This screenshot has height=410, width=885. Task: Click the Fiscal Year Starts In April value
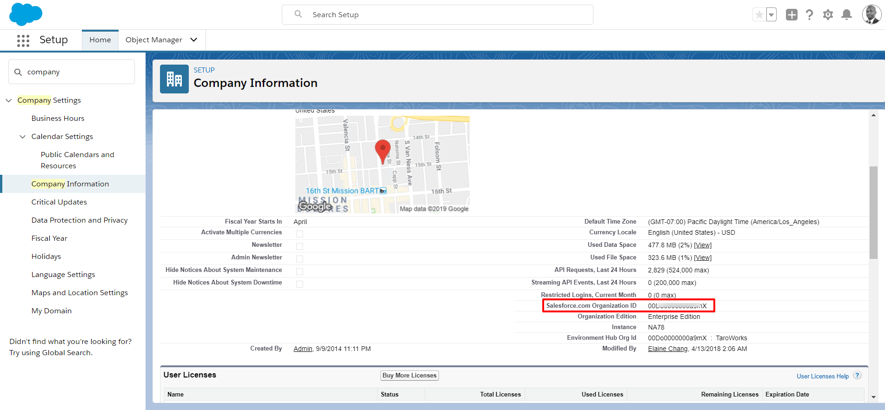tap(300, 222)
